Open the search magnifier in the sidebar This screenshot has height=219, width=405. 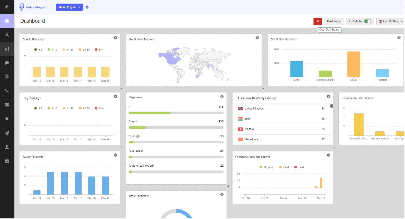point(7,35)
